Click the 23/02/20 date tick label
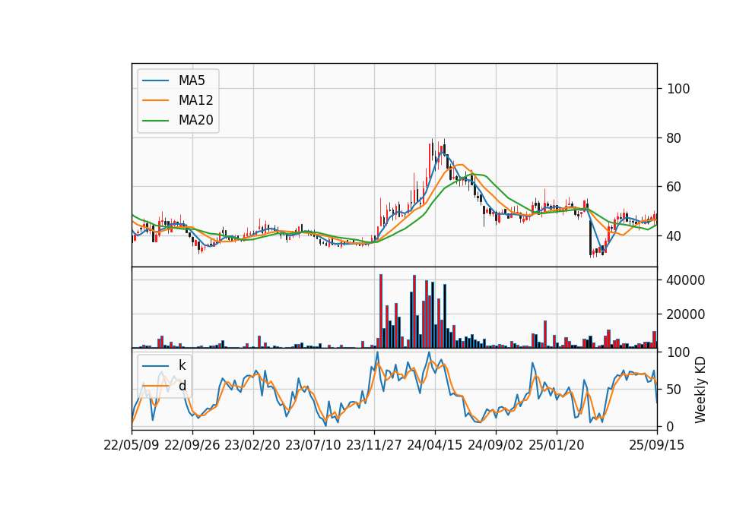Screen dimensions: 730x524 pos(252,445)
